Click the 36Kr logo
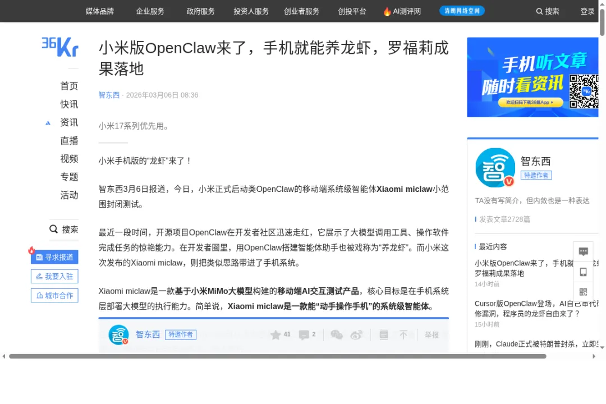The width and height of the screenshot is (606, 404). 60,47
